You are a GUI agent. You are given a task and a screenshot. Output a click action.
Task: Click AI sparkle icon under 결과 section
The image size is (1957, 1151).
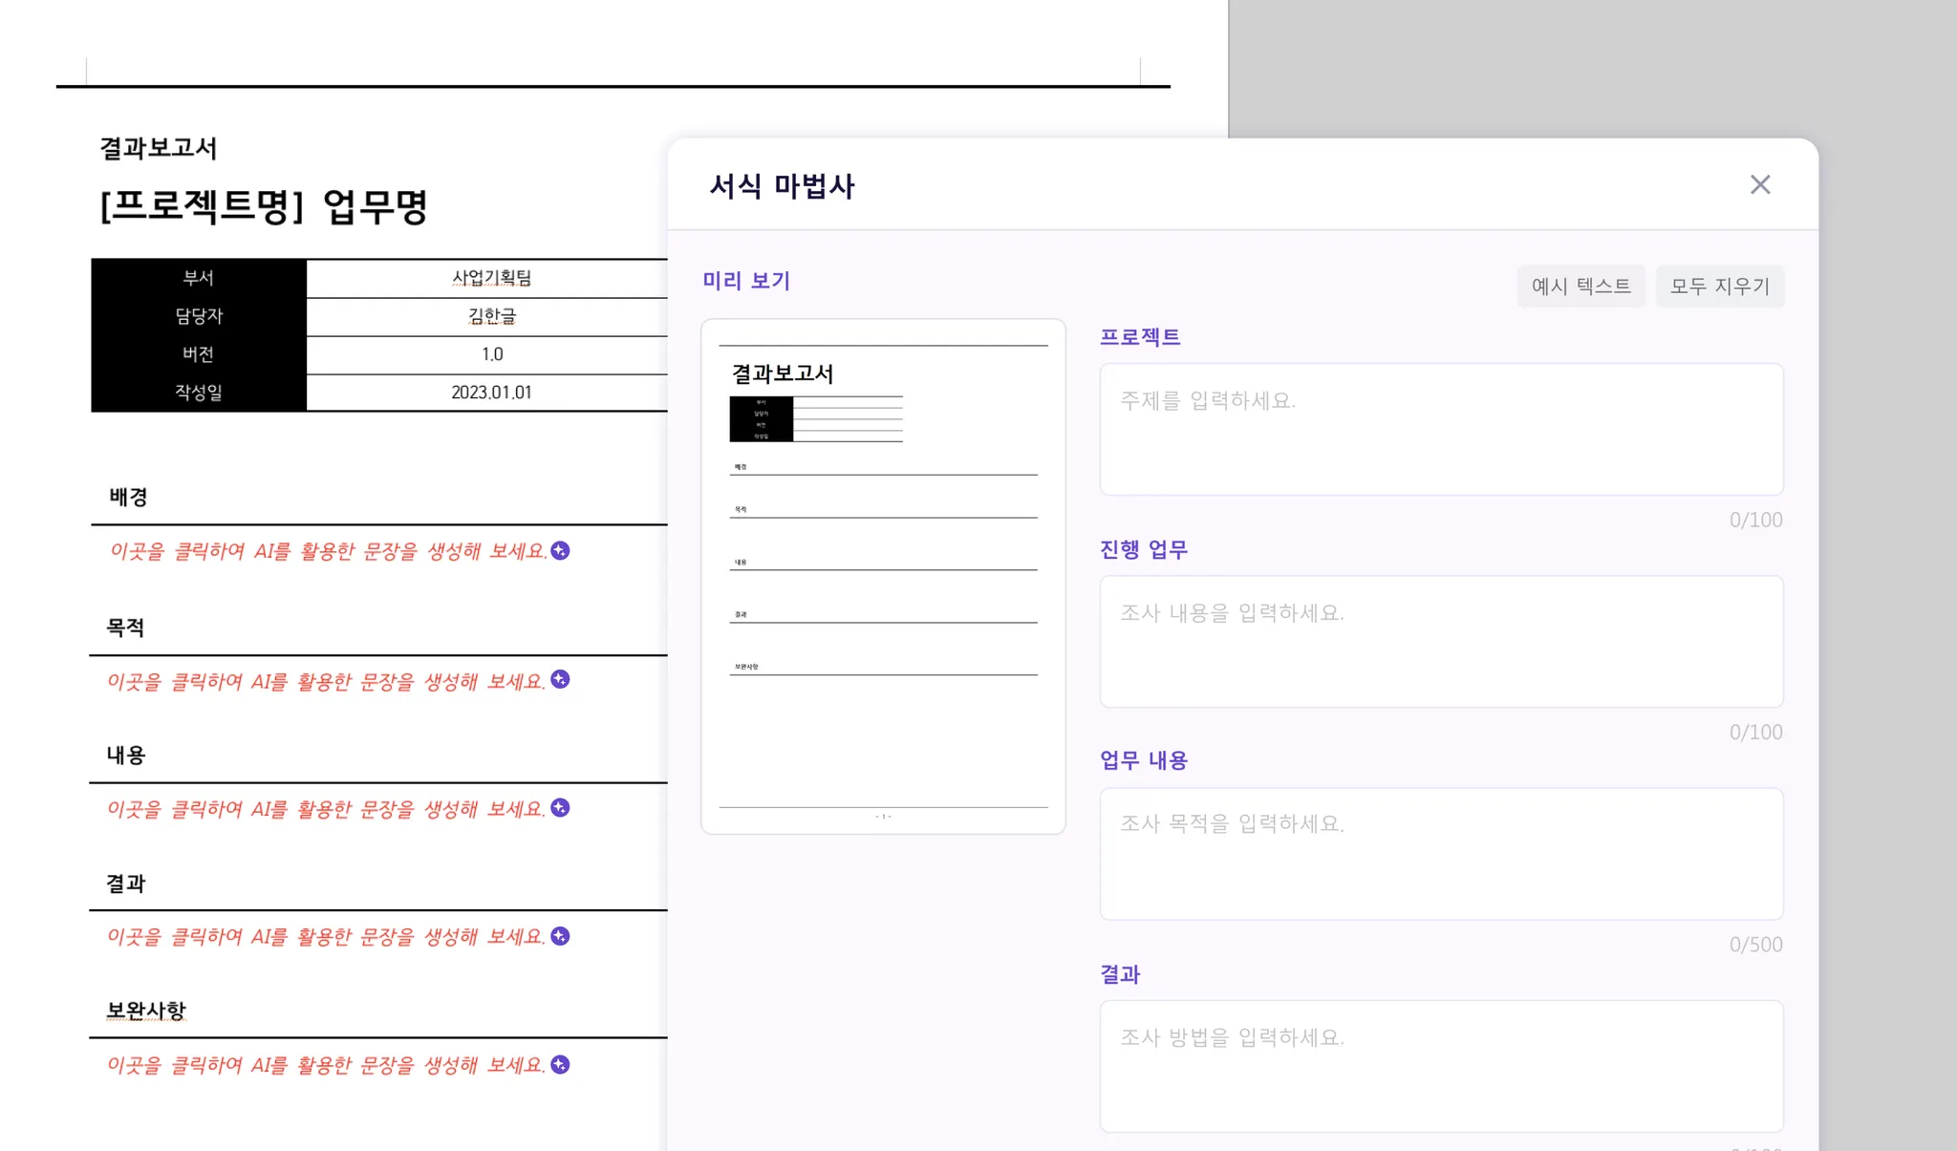(x=561, y=936)
